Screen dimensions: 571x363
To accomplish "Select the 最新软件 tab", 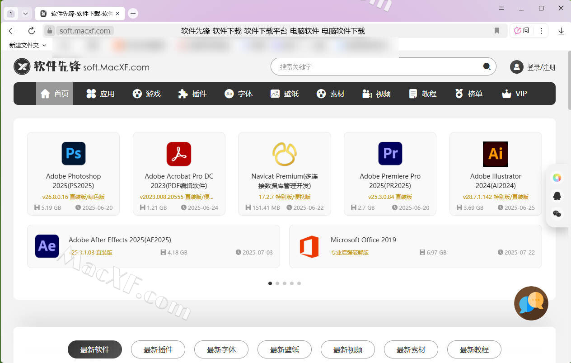I will click(x=95, y=349).
